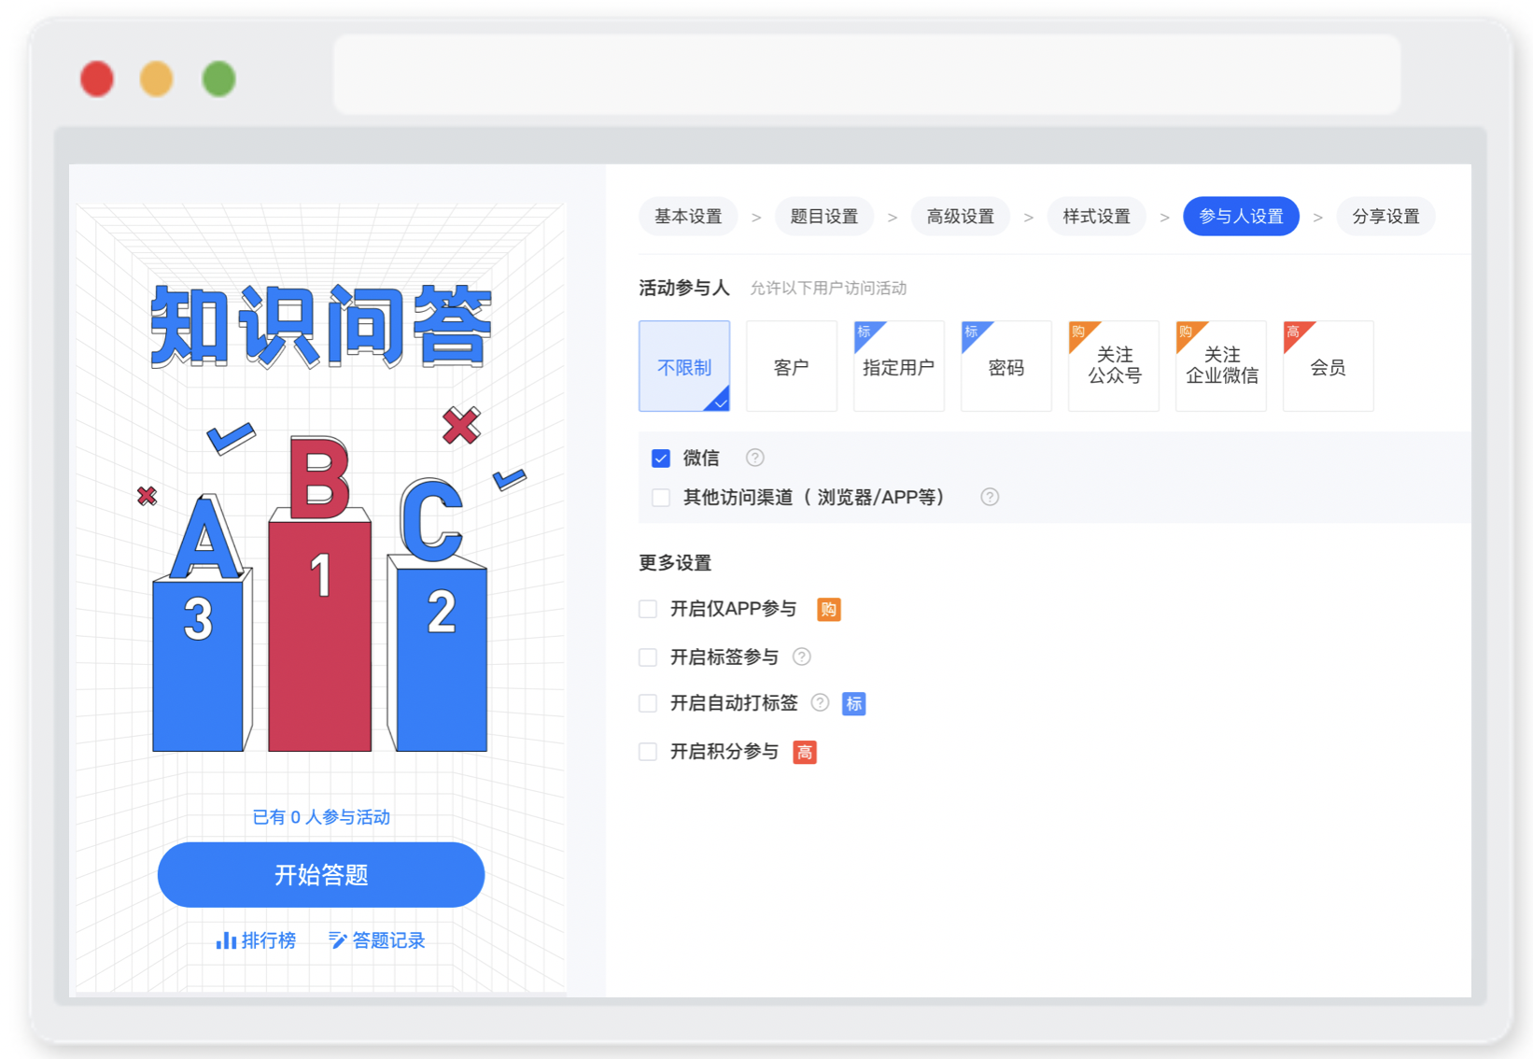Screen dimensions: 1533x1059
Task: Click the browser address bar
Action: coord(866,75)
